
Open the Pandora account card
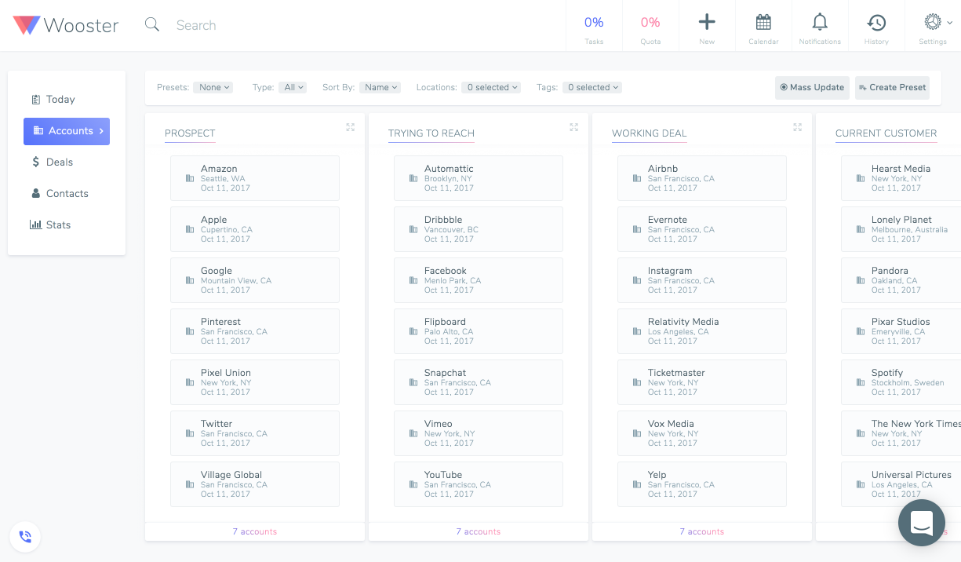pos(901,280)
